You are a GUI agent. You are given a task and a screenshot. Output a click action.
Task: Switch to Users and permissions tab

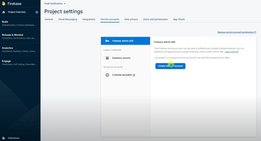tap(155, 19)
